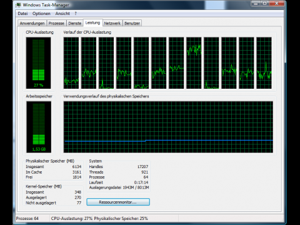Click the status bar Physikalischer Speicher: 25% entry
The image size is (300, 225).
(x=121, y=219)
